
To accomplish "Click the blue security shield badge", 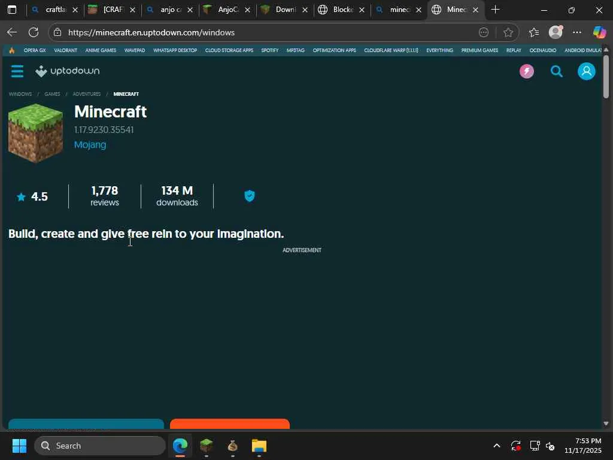I will click(250, 196).
